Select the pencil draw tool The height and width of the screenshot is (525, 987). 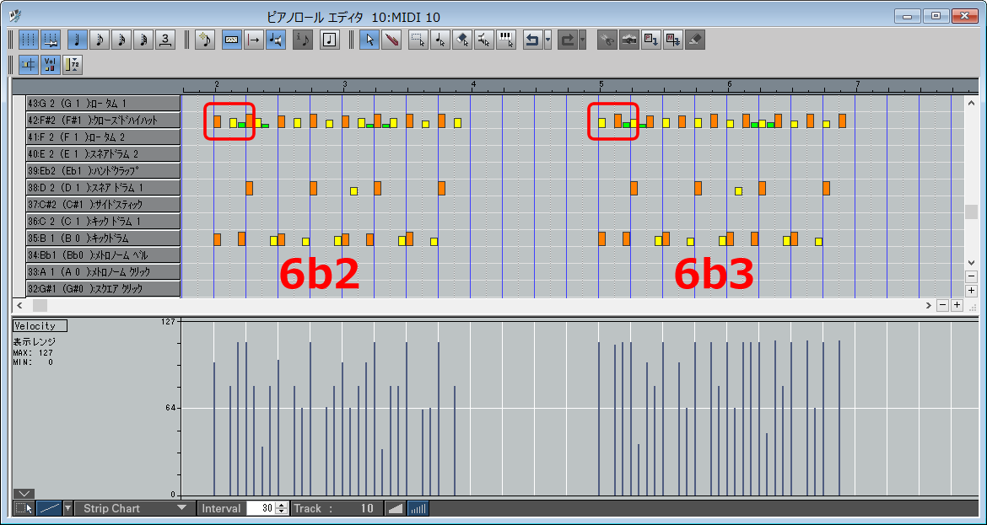pos(391,40)
